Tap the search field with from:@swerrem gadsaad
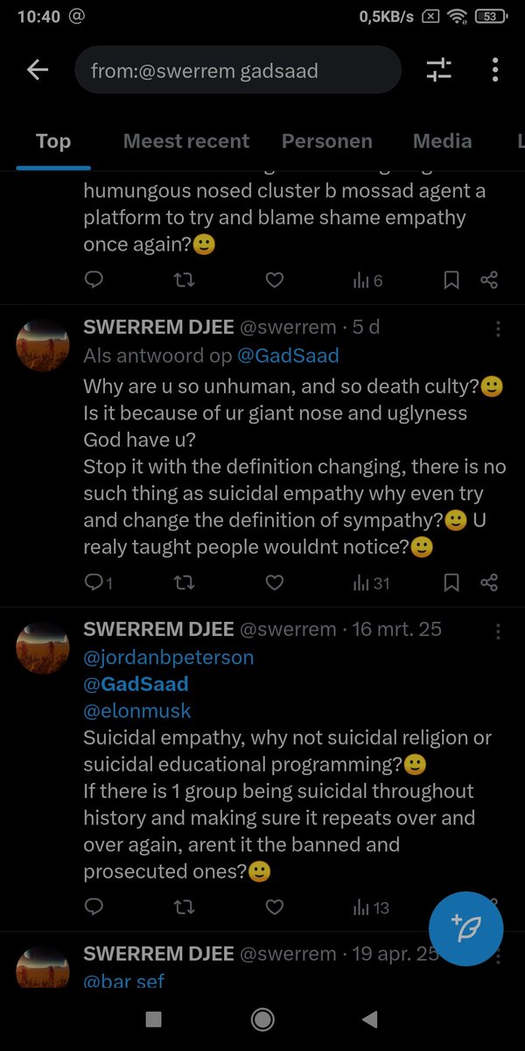This screenshot has height=1051, width=525. coord(237,70)
